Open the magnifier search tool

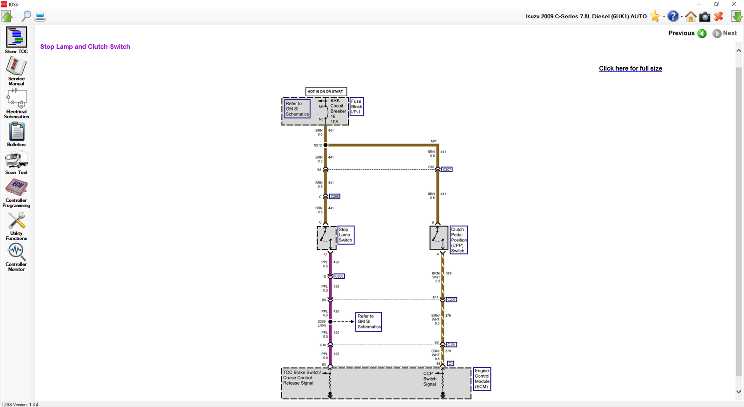pyautogui.click(x=27, y=16)
